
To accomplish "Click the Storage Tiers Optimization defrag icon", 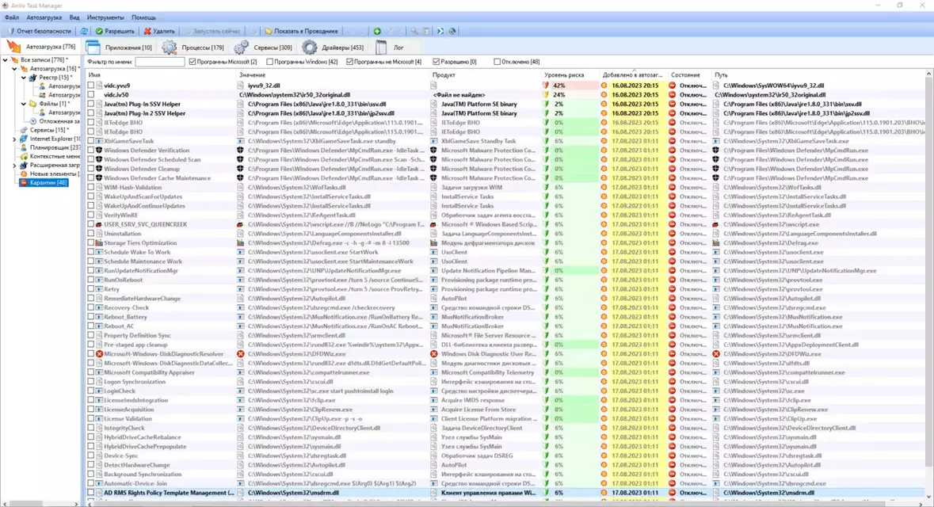I will click(100, 243).
